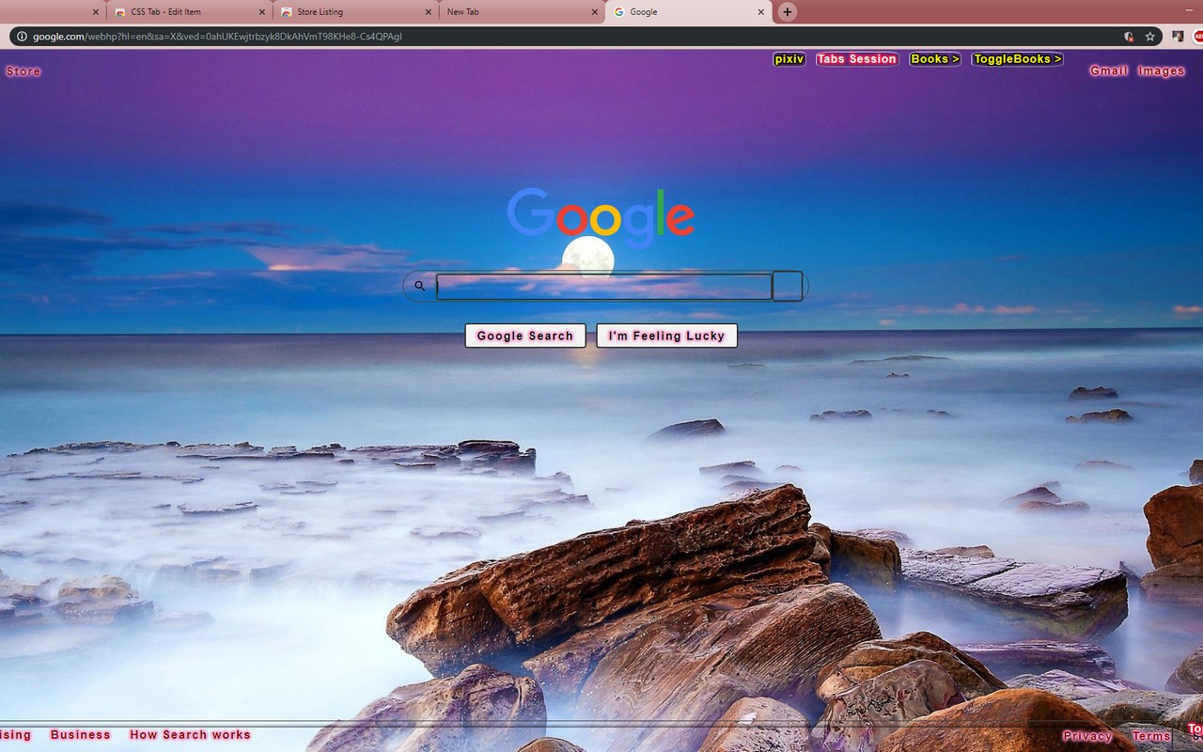Open the Tabs Session button
The width and height of the screenshot is (1203, 752).
[x=857, y=59]
